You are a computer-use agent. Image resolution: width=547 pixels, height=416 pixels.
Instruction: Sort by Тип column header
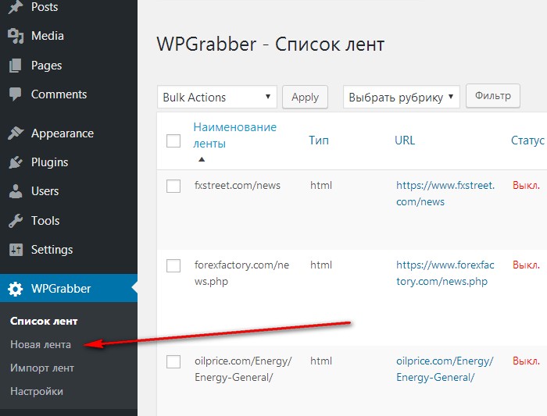(x=319, y=140)
